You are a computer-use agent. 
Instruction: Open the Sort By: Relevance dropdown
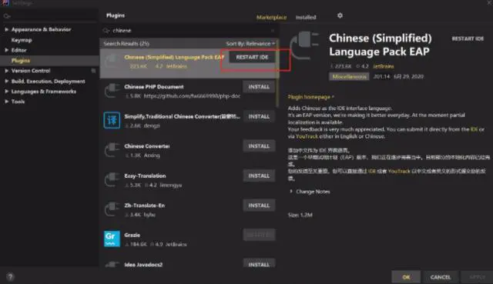pos(250,43)
